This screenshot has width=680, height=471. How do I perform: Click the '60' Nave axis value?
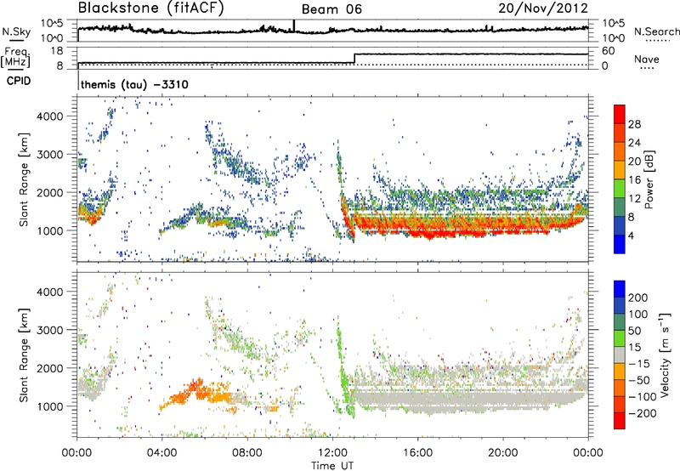click(x=609, y=51)
